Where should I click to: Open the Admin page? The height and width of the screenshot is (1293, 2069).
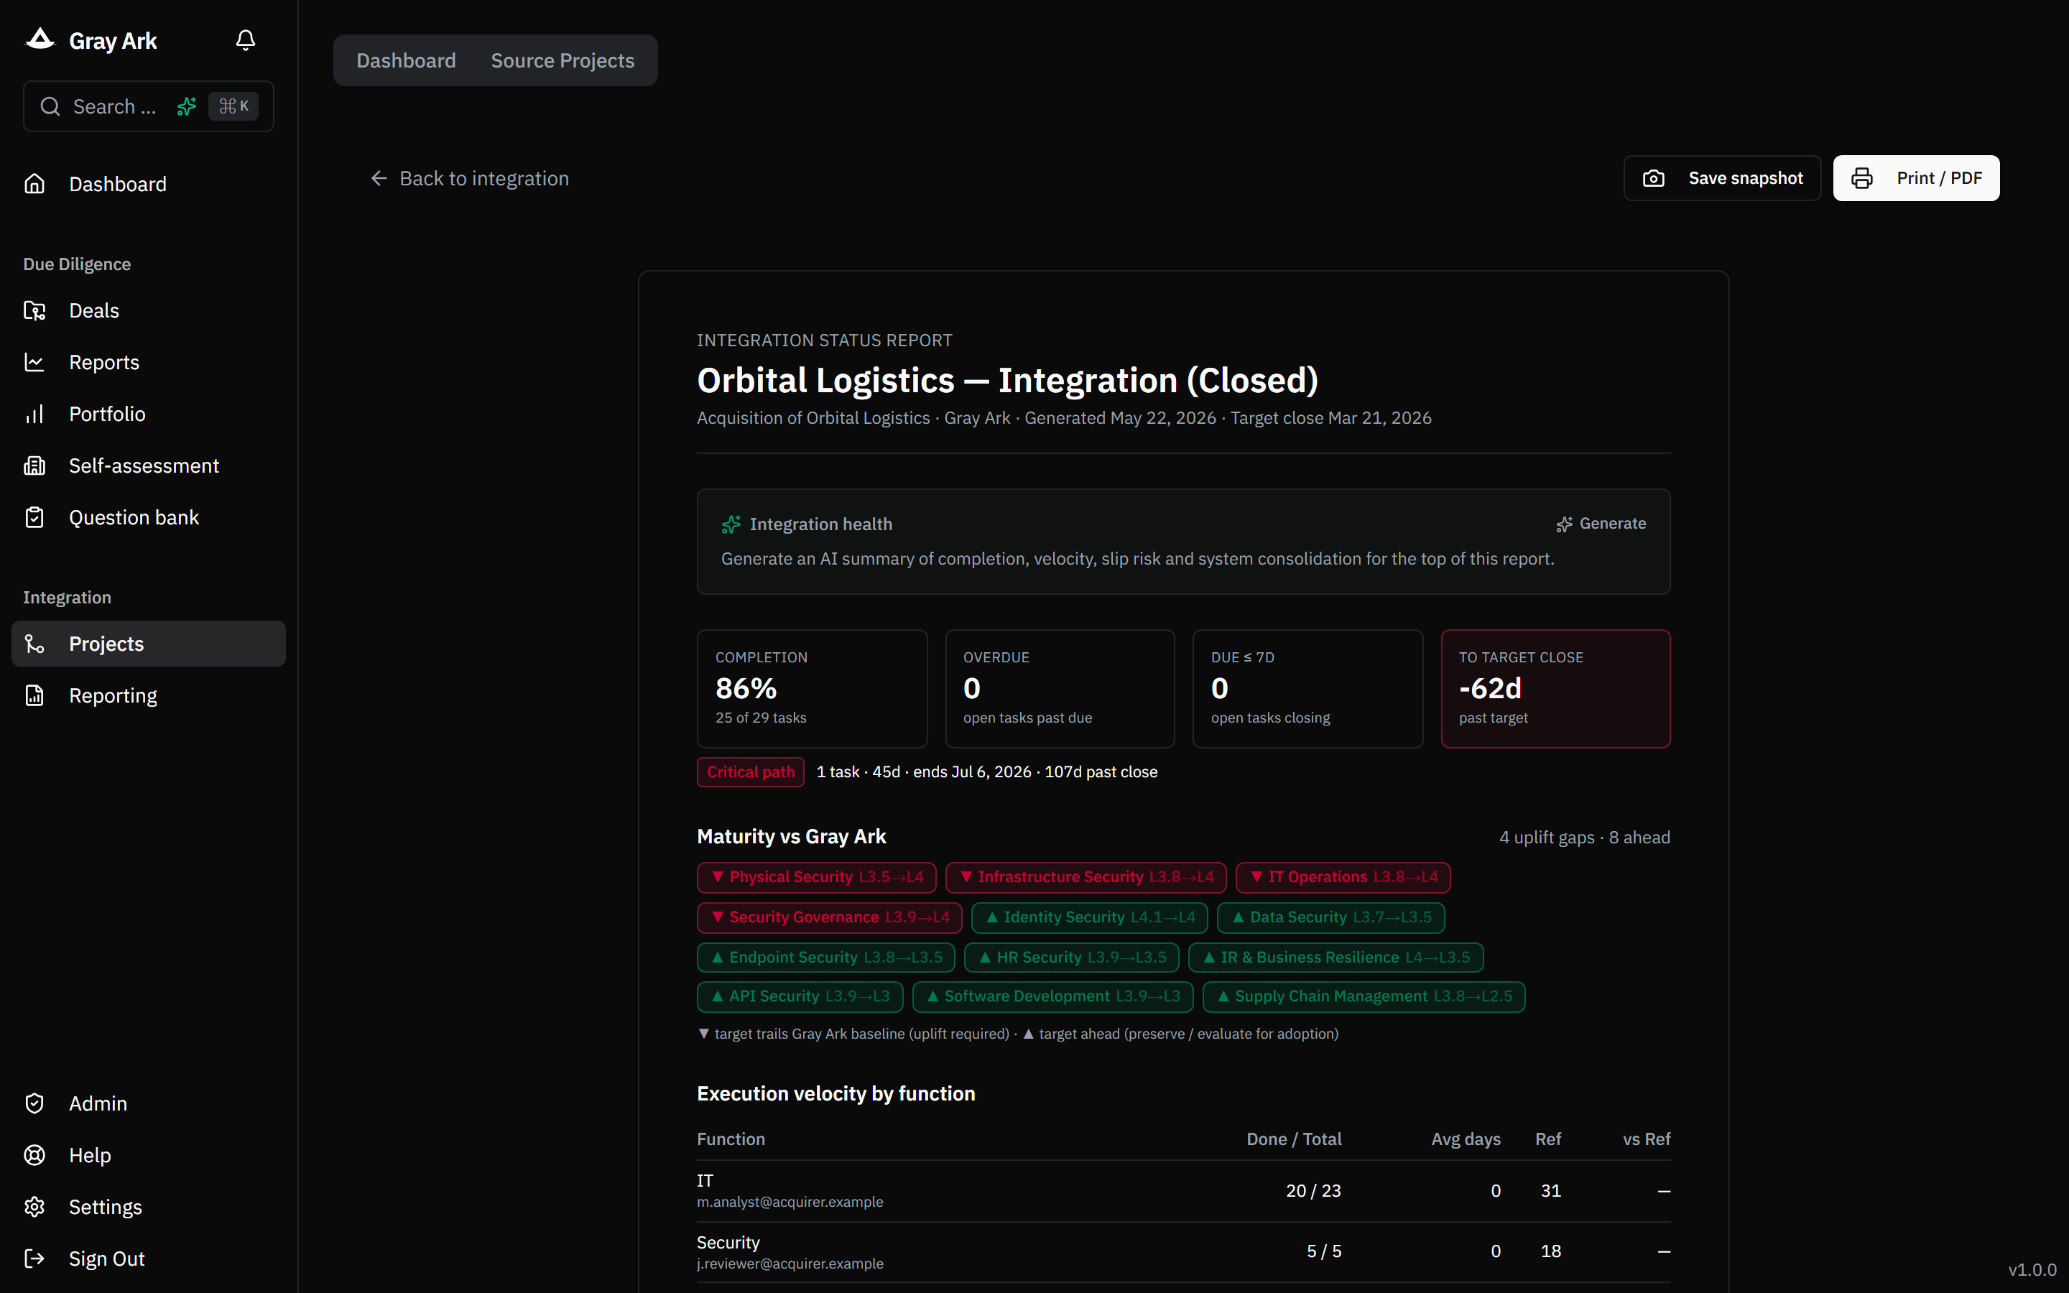tap(149, 1103)
